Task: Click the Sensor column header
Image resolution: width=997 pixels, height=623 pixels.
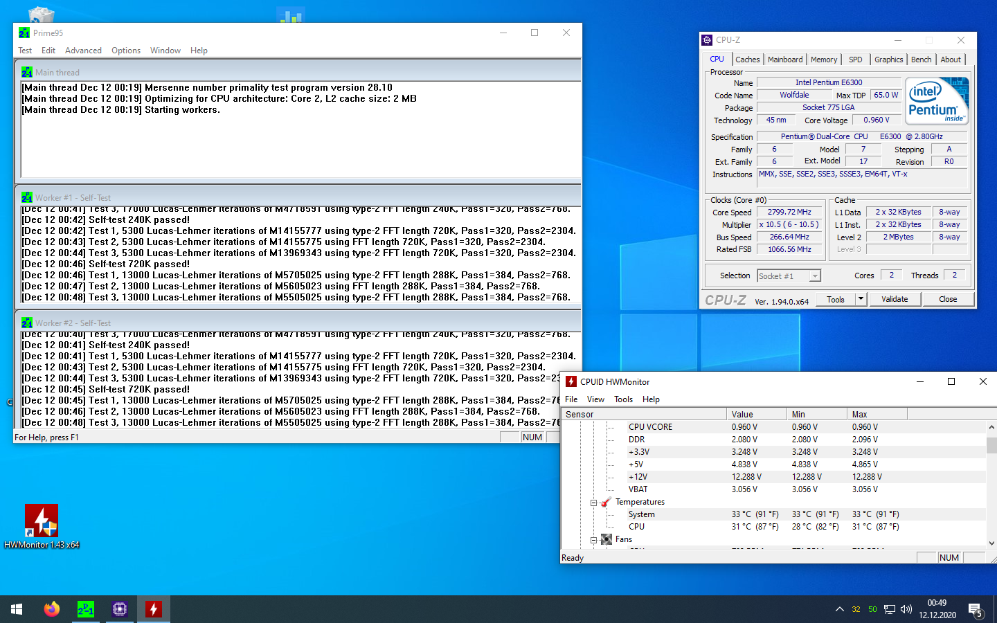Action: [x=645, y=414]
